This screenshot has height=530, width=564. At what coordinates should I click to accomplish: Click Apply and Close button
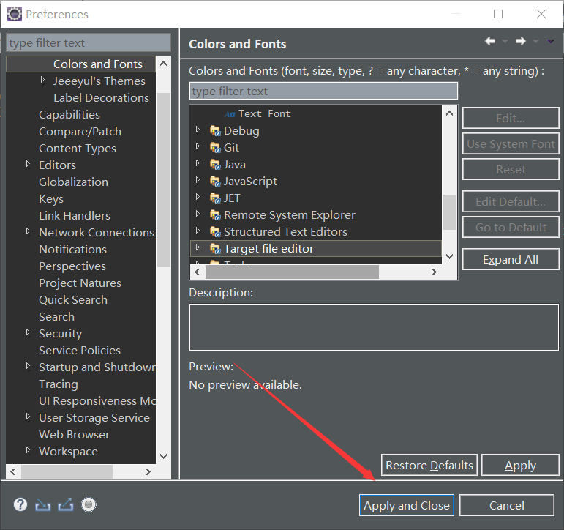tap(407, 505)
